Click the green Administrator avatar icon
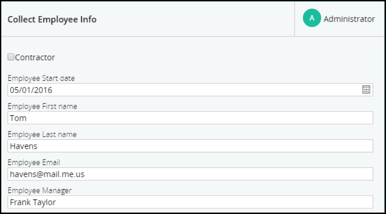Image resolution: width=386 pixels, height=214 pixels. (x=312, y=18)
